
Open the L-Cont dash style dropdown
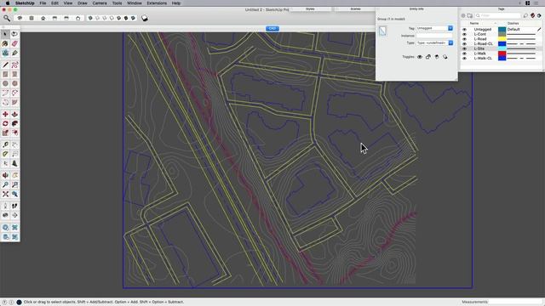click(x=521, y=34)
